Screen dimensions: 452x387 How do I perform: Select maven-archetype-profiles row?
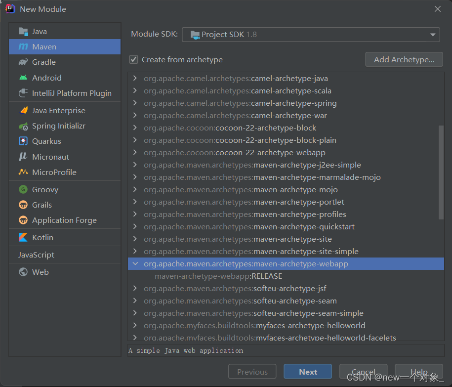(x=286, y=215)
